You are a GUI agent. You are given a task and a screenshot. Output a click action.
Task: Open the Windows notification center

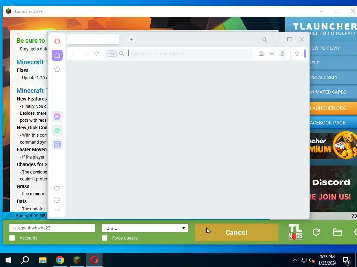coord(346,261)
